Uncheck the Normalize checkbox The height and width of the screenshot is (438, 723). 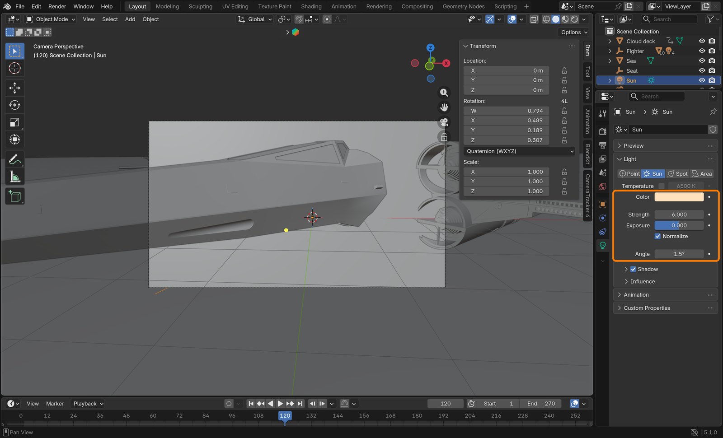pyautogui.click(x=657, y=236)
